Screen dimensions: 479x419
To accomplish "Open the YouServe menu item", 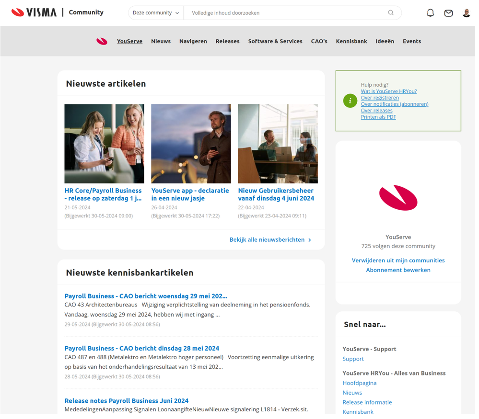I will point(129,41).
